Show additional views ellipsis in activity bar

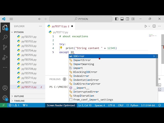click(x=5, y=67)
